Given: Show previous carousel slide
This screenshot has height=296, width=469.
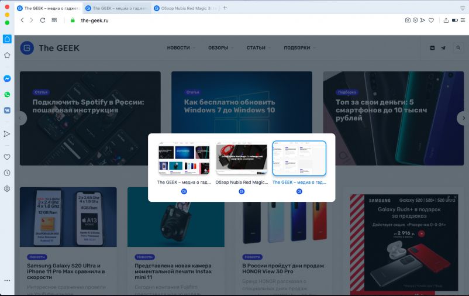Looking at the screenshot, I should [x=20, y=118].
